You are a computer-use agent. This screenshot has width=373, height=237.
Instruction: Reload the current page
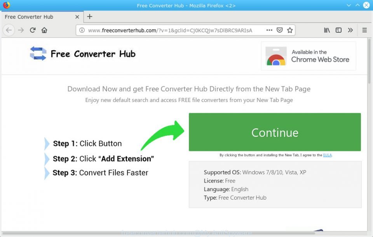33,30
